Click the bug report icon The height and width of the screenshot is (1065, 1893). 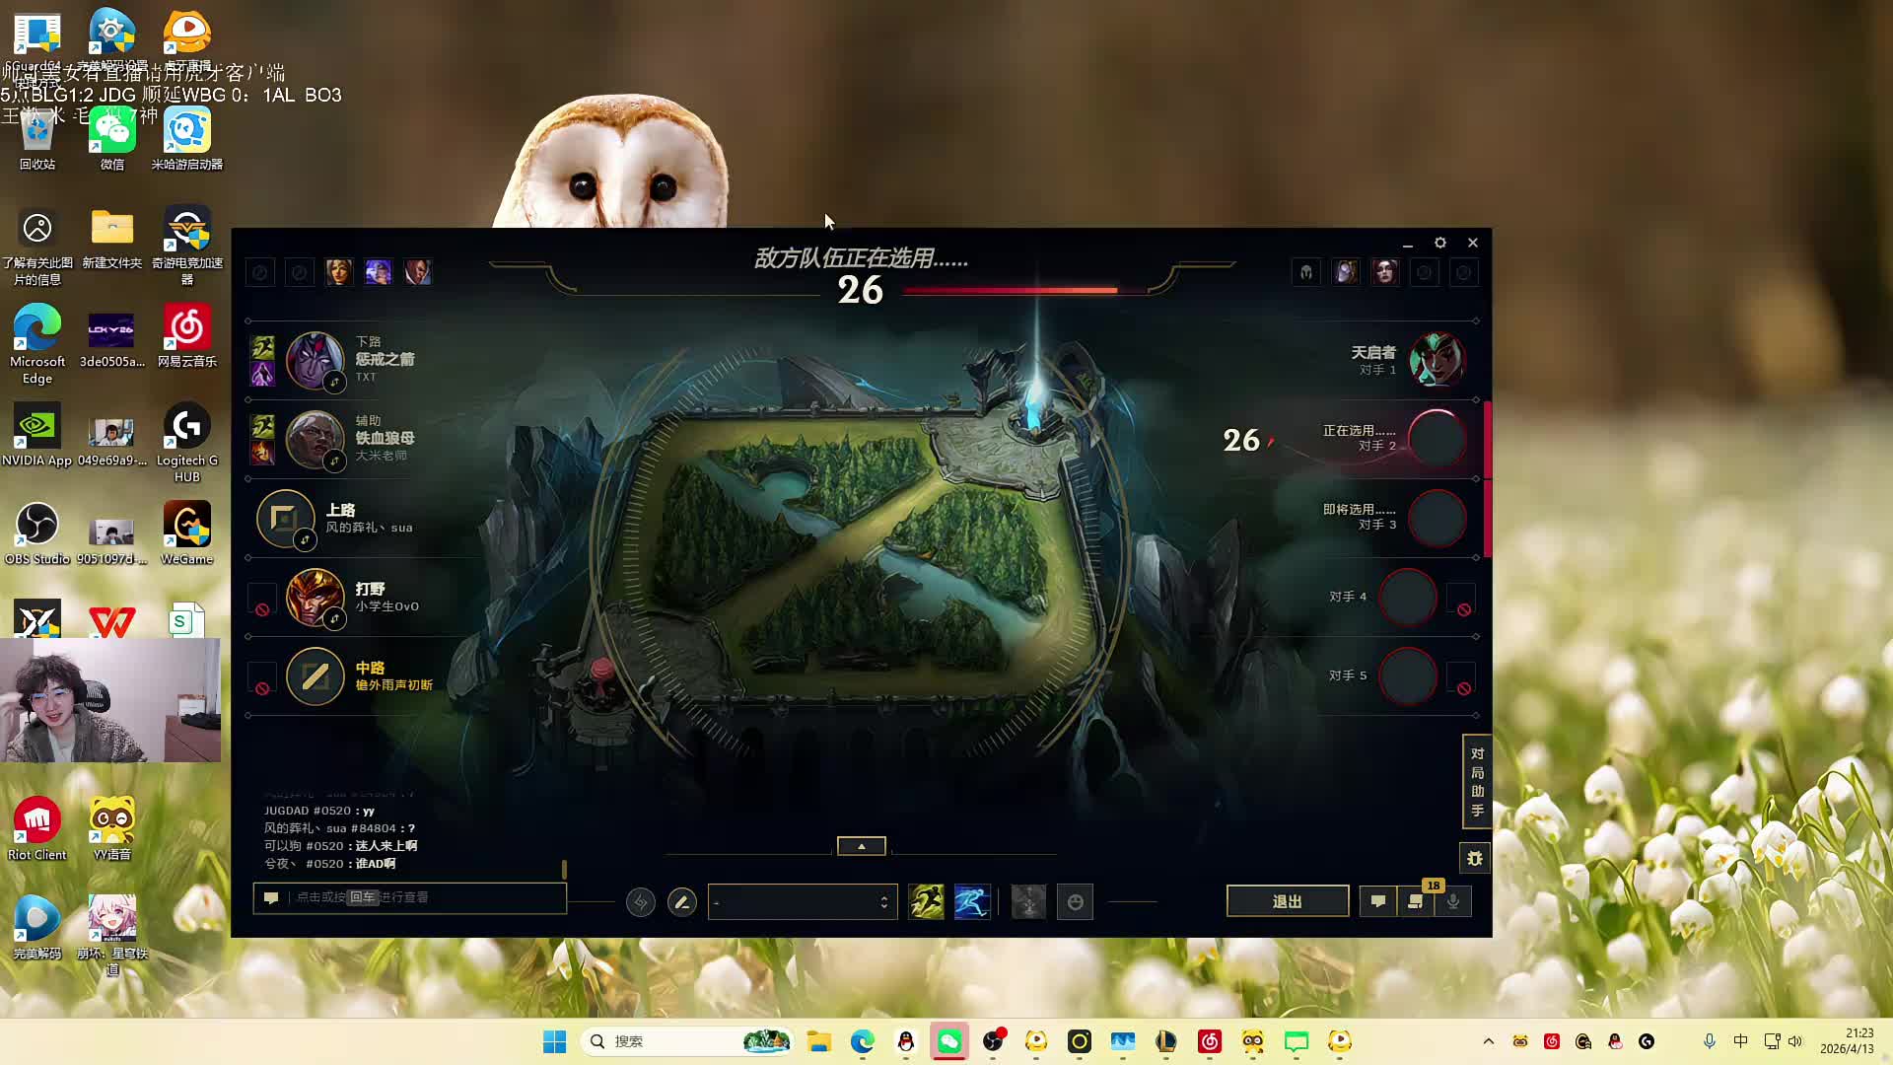pyautogui.click(x=1474, y=858)
